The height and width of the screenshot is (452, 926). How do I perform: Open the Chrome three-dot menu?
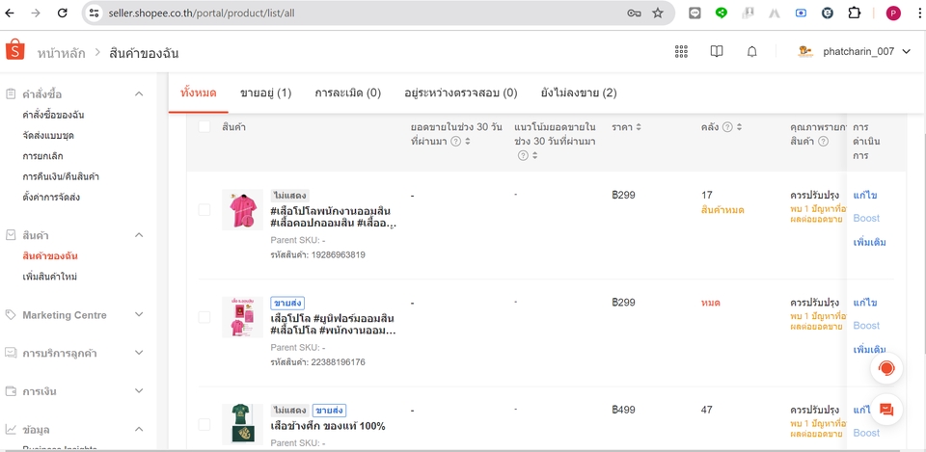click(920, 13)
